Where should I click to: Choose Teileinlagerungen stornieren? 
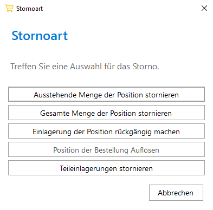(x=106, y=168)
